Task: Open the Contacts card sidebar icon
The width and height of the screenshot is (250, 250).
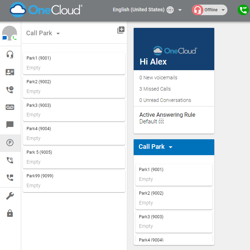Action: tap(10, 72)
